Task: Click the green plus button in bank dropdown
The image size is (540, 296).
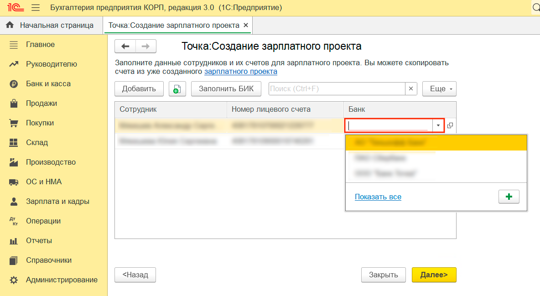Action: (x=509, y=197)
